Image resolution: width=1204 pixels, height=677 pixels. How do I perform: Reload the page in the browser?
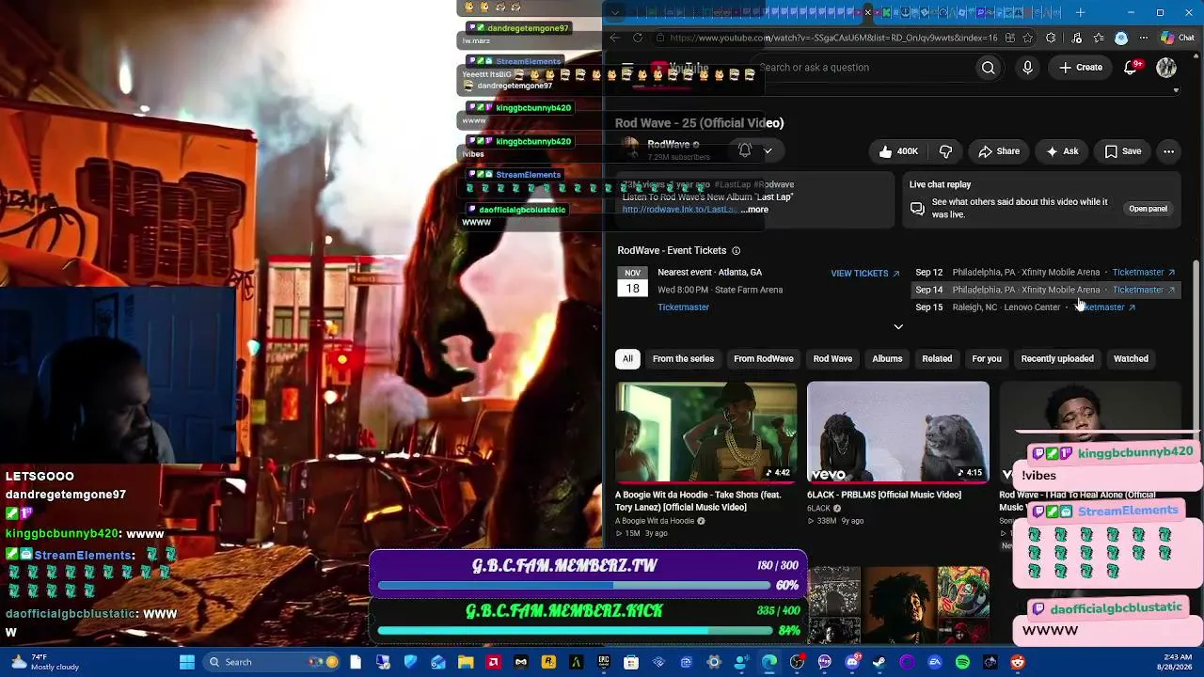click(638, 38)
